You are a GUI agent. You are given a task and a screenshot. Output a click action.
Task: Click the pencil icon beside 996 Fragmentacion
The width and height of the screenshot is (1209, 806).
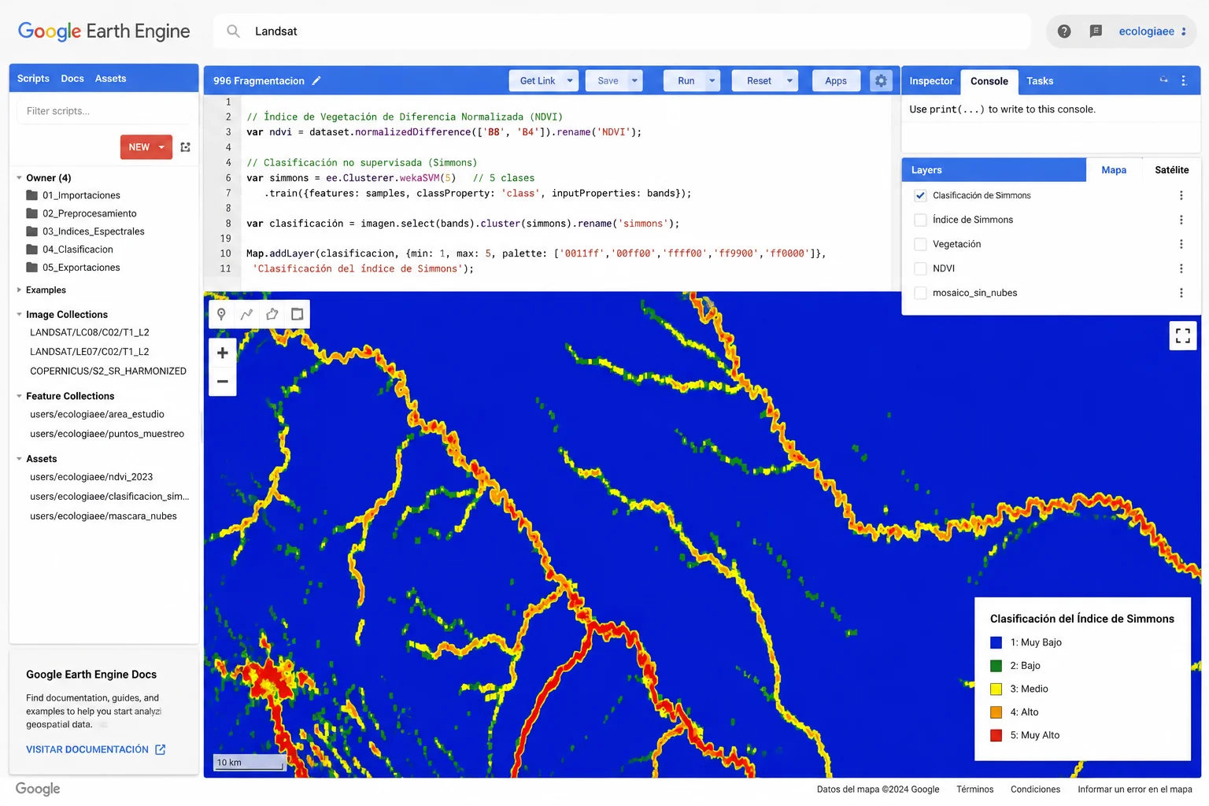(x=316, y=80)
